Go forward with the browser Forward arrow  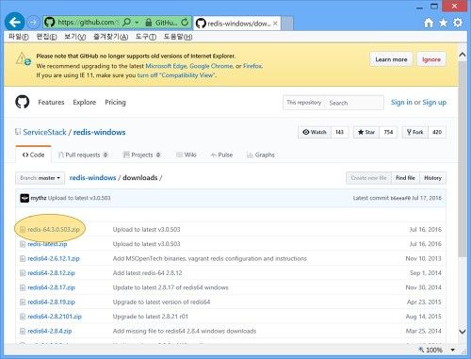(33, 23)
